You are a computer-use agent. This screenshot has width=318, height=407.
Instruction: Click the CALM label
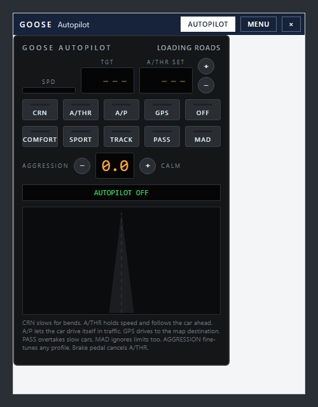point(170,165)
